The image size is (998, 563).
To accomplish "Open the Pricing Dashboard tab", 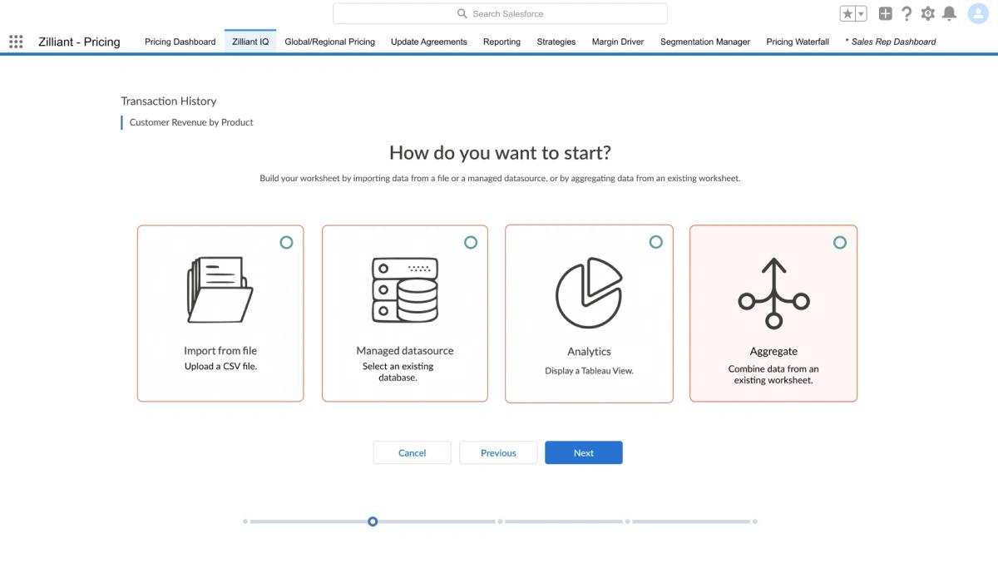I will click(x=180, y=42).
